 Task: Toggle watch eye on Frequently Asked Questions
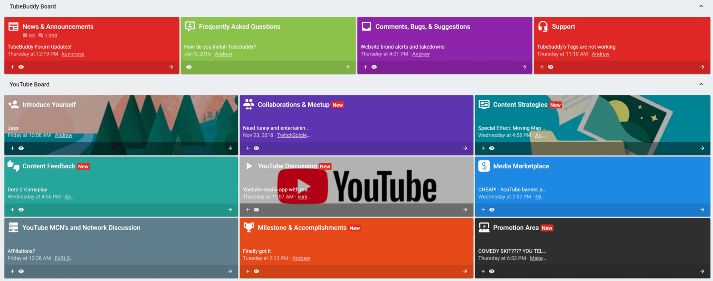(x=189, y=67)
